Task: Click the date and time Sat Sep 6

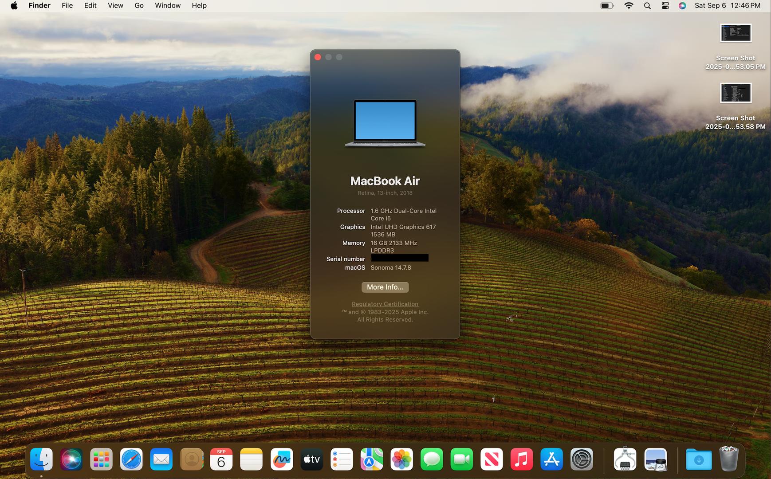Action: tap(728, 5)
